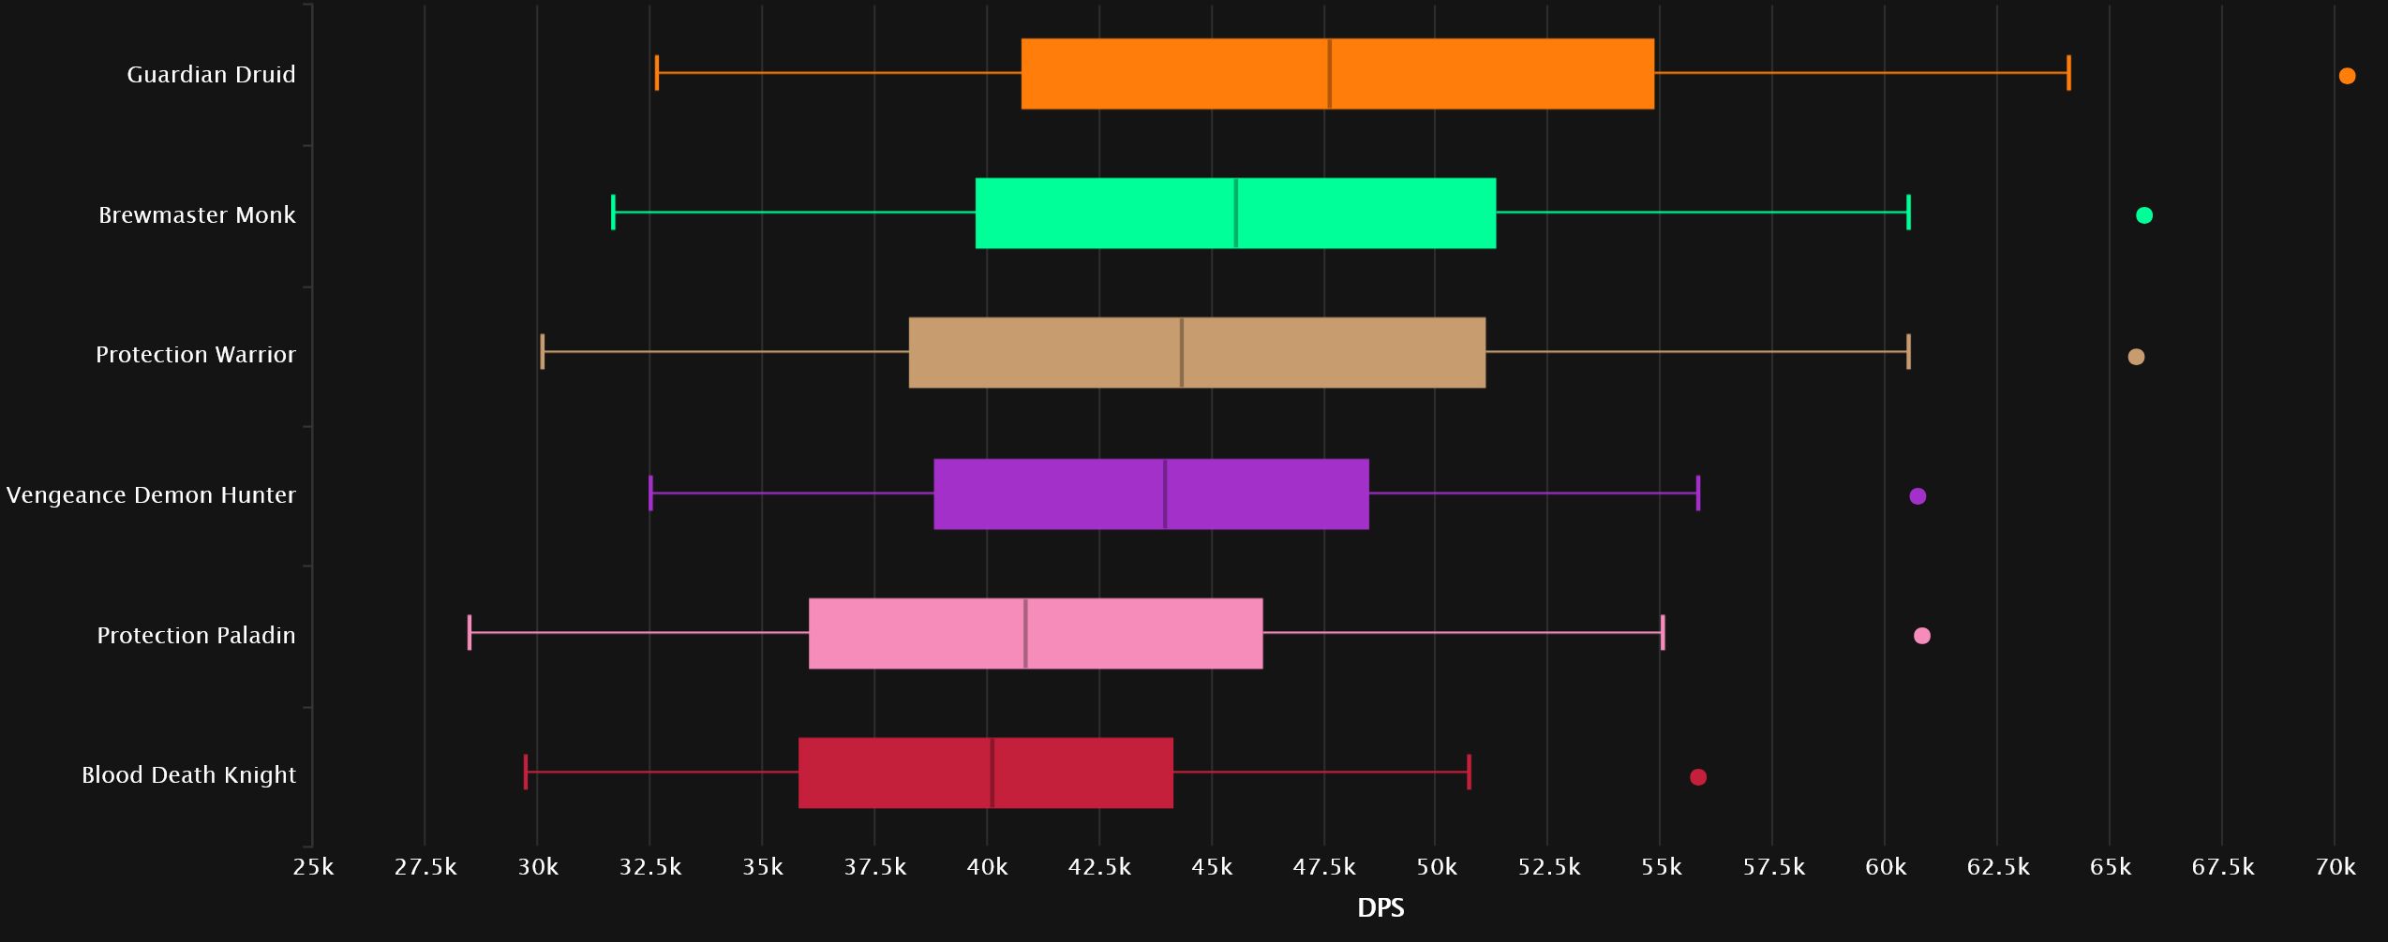The height and width of the screenshot is (942, 2388).
Task: Click the Vengeance Demon Hunter label
Action: point(151,495)
